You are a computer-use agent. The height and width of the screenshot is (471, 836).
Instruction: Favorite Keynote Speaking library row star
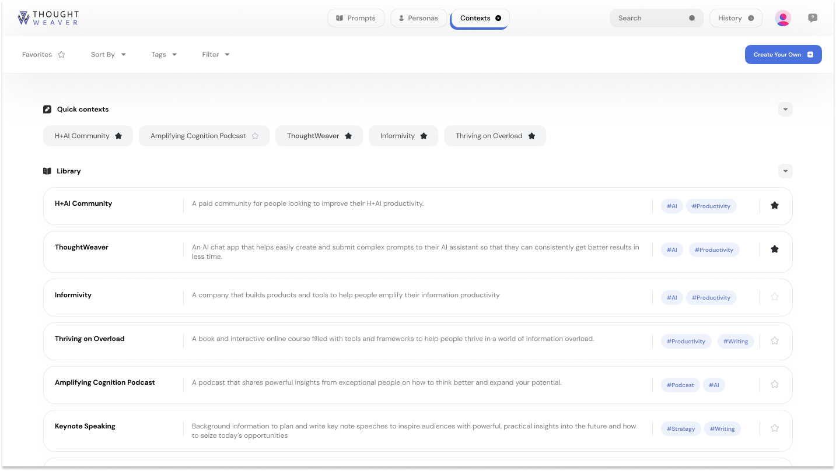coord(775,428)
